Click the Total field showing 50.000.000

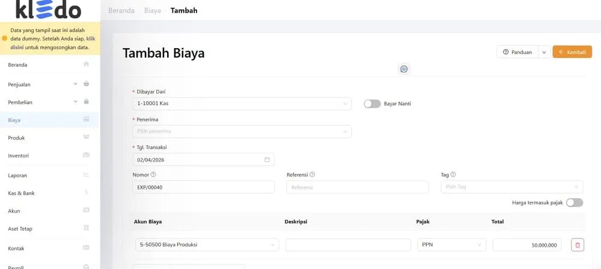[x=527, y=245]
